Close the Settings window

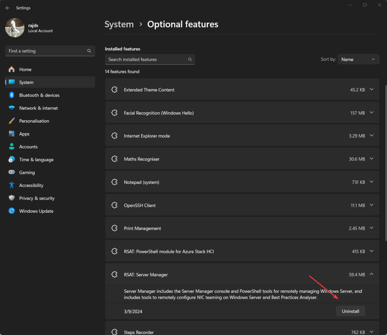(379, 5)
